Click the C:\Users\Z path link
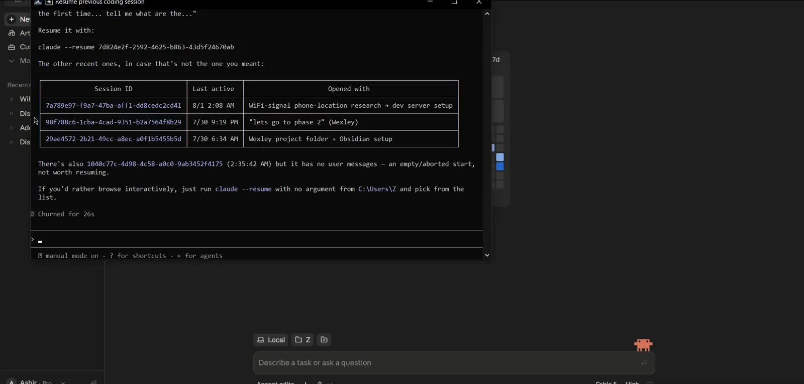 pos(377,189)
